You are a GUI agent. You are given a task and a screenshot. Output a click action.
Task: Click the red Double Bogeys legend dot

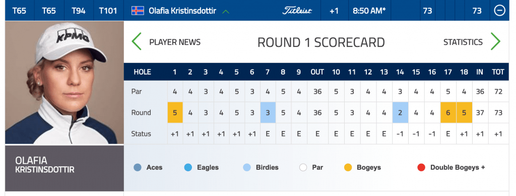tap(421, 168)
